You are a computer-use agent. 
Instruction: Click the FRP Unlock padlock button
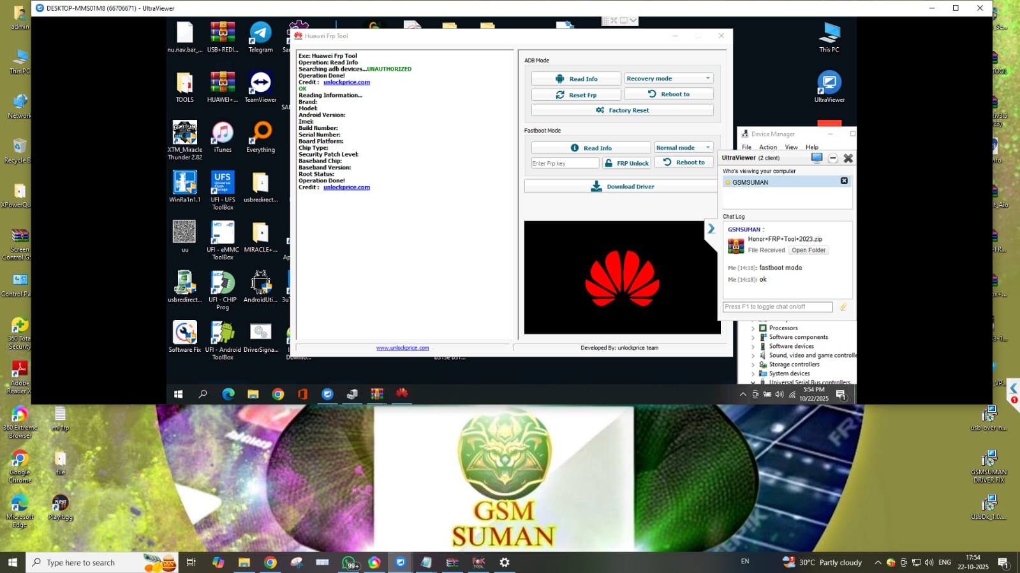[627, 163]
